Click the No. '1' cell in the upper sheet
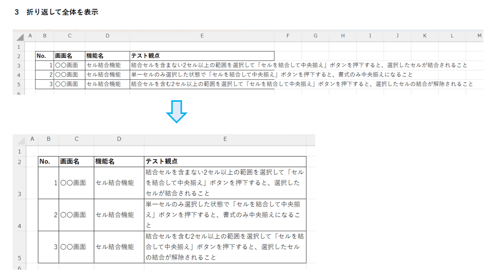The image size is (498, 276). point(45,65)
